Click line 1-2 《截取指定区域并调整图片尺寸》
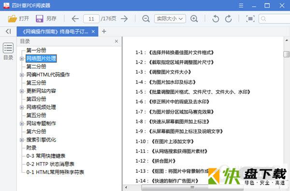 click(x=174, y=62)
